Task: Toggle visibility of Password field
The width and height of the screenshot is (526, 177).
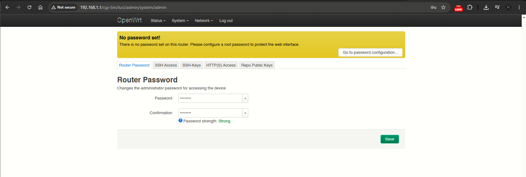Action: 245,98
